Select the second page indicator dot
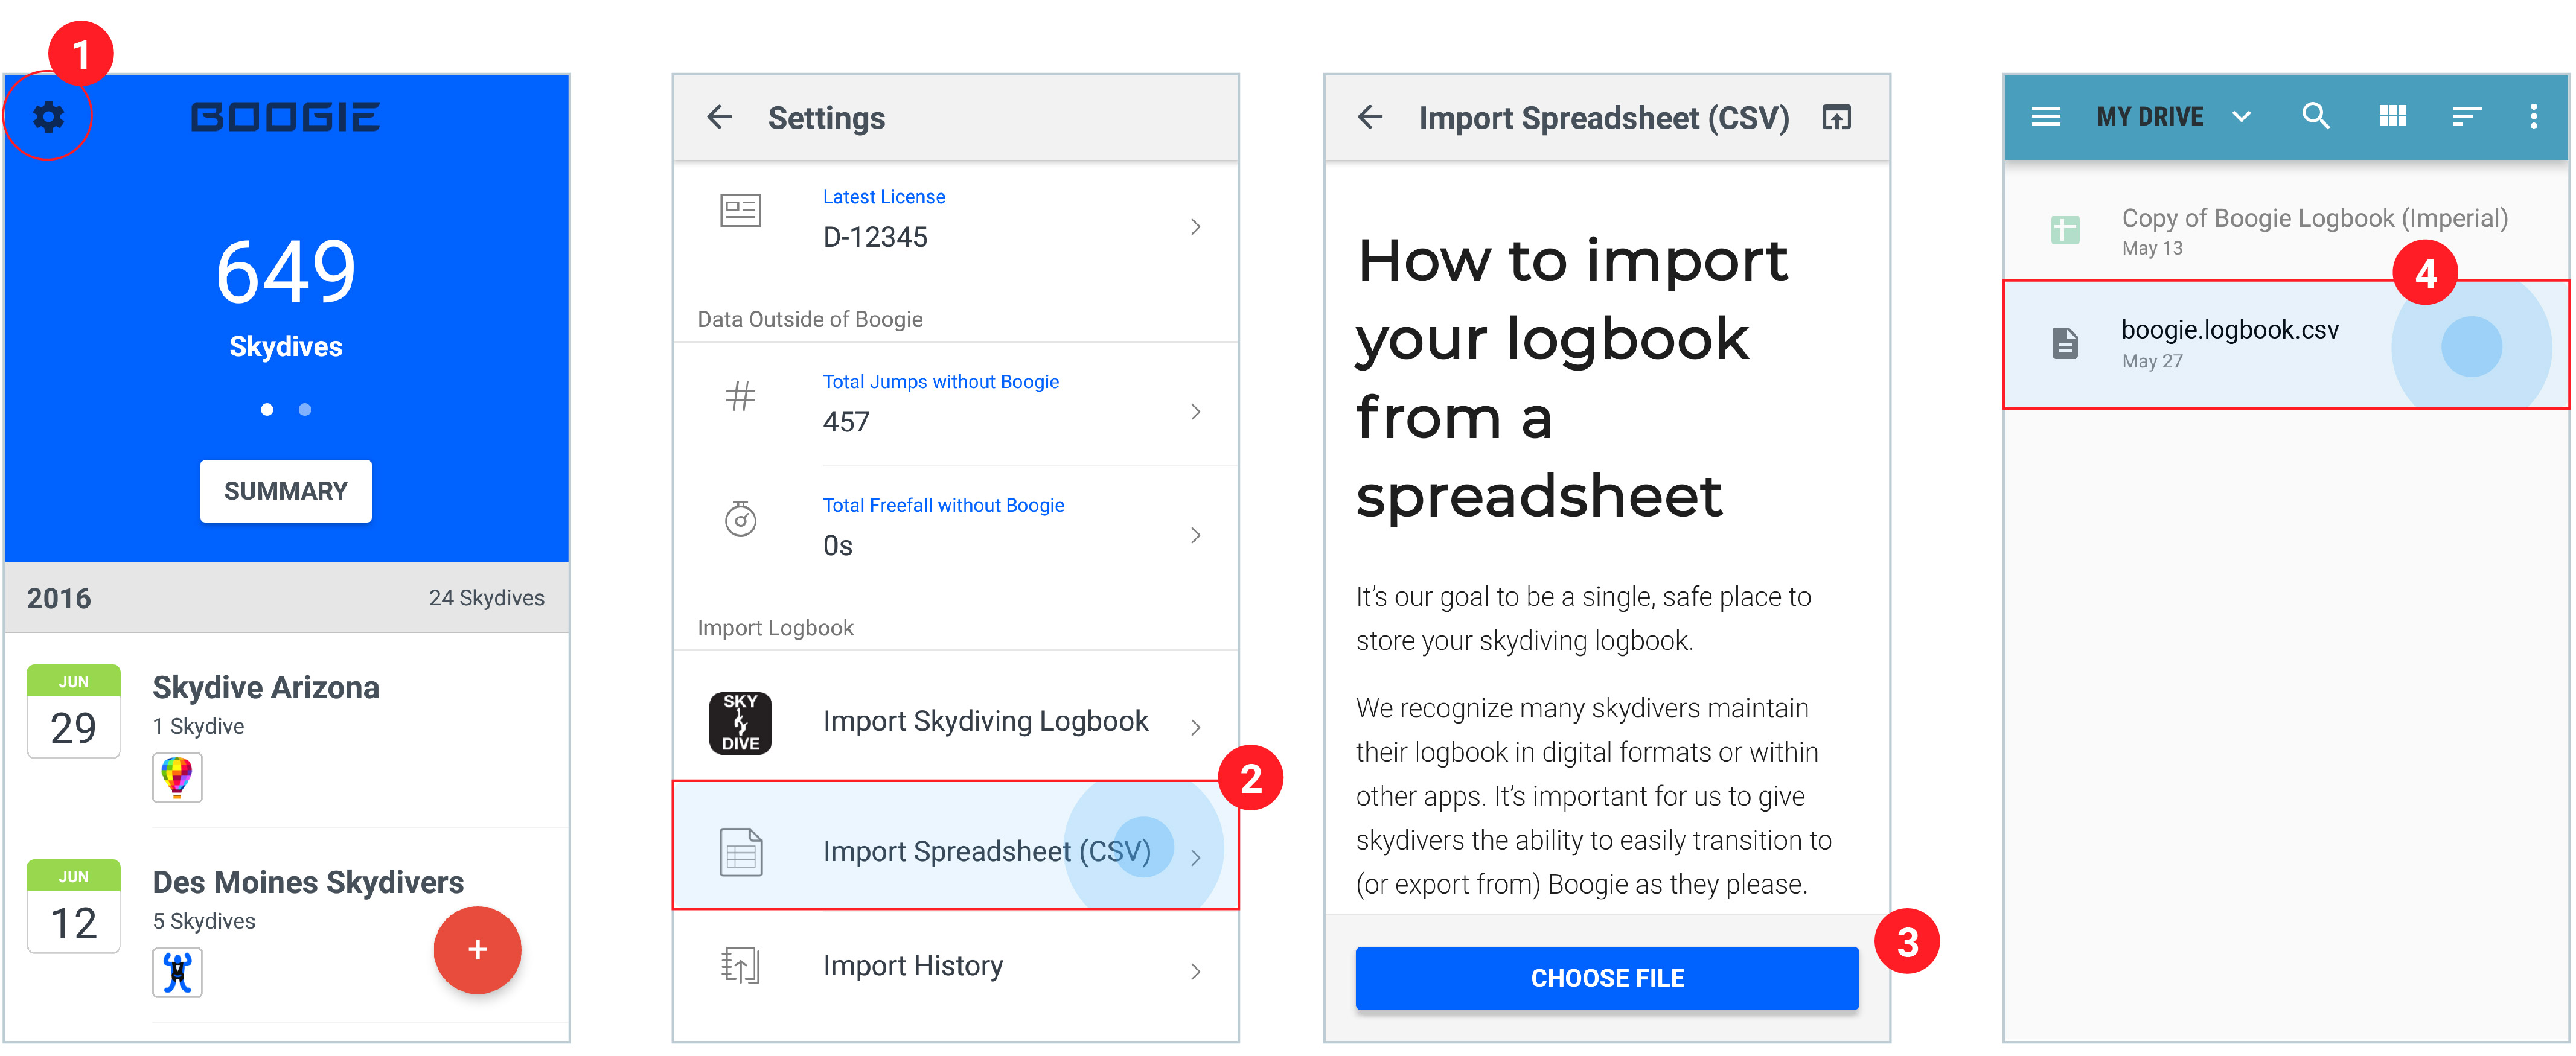This screenshot has height=1056, width=2576. [305, 409]
